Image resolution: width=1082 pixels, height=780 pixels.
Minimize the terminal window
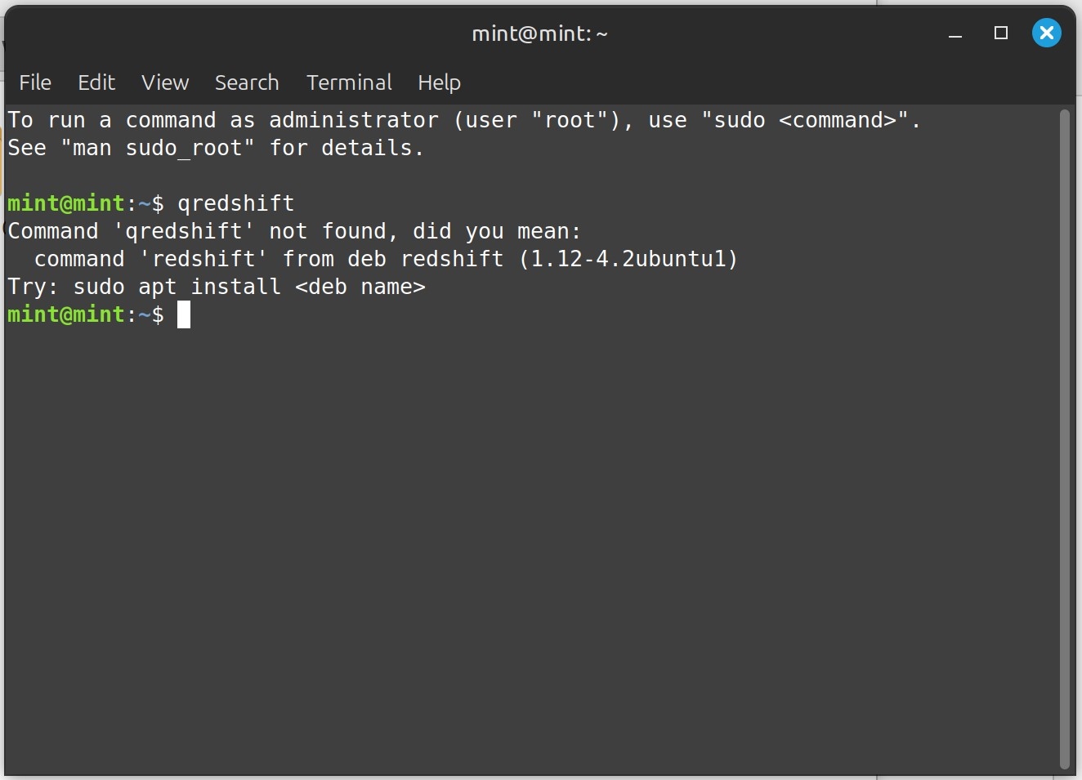coord(955,33)
